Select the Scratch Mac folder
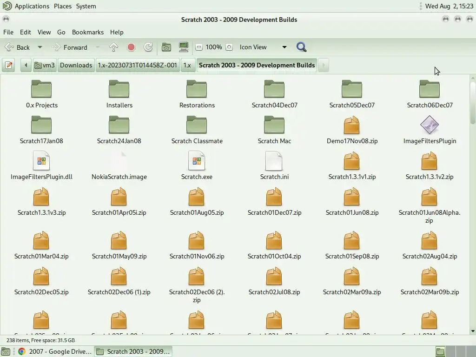The image size is (476, 357). coord(274,130)
